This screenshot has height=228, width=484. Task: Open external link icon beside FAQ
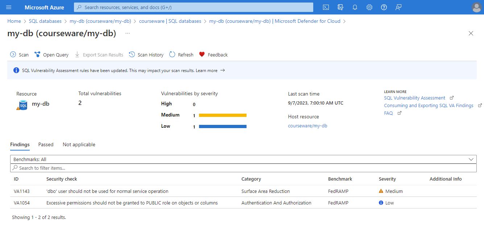pyautogui.click(x=399, y=113)
